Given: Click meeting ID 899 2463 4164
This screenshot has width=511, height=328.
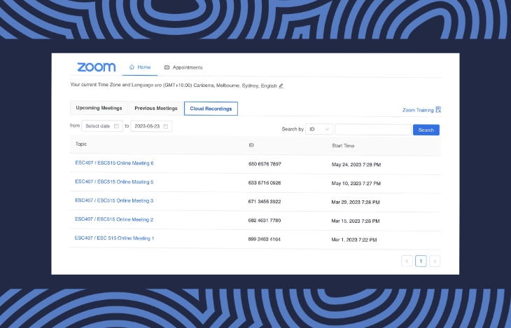Looking at the screenshot, I should click(x=265, y=239).
